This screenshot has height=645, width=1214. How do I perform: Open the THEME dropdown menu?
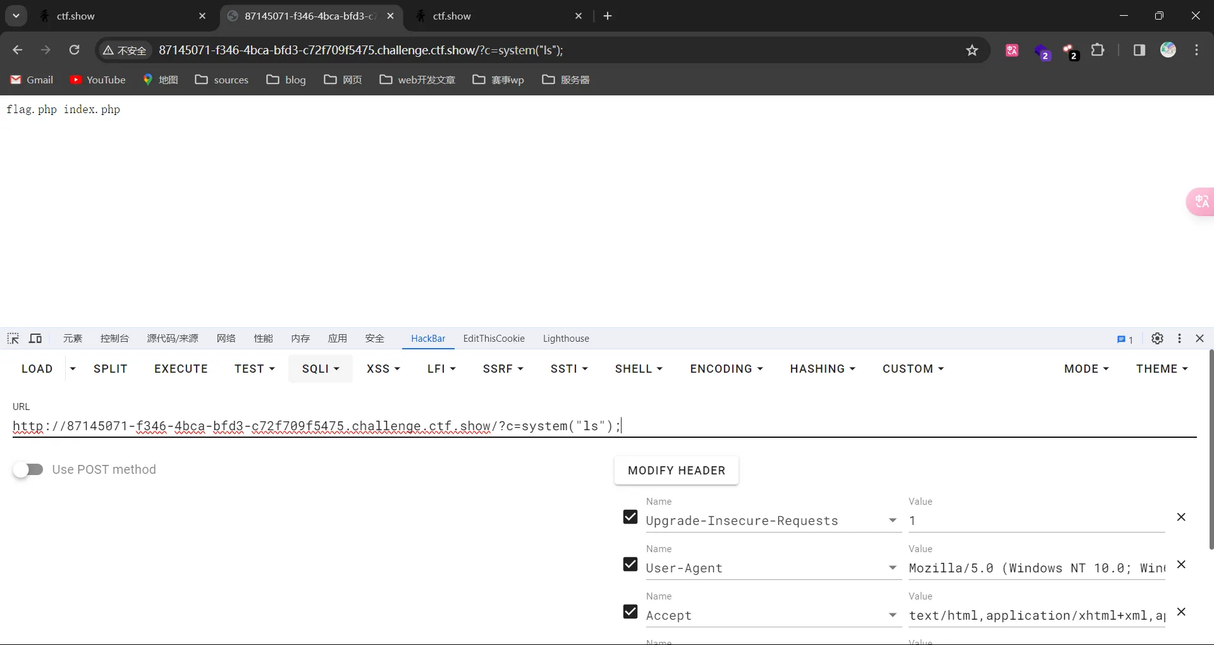[x=1162, y=369]
